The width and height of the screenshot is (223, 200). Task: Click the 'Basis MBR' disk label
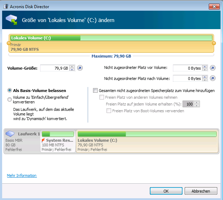click(x=14, y=140)
